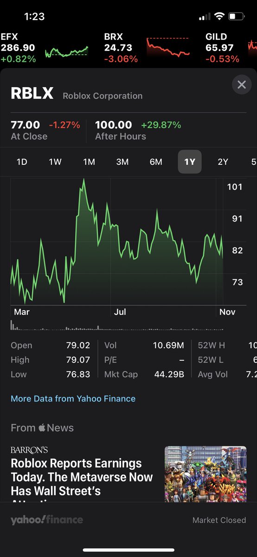This screenshot has height=557, width=257.
Task: Tap the Yahoo Finance logo
Action: (47, 520)
